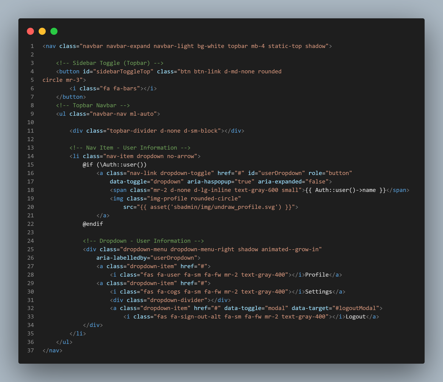Click the yellow minimize window dot

tap(42, 31)
